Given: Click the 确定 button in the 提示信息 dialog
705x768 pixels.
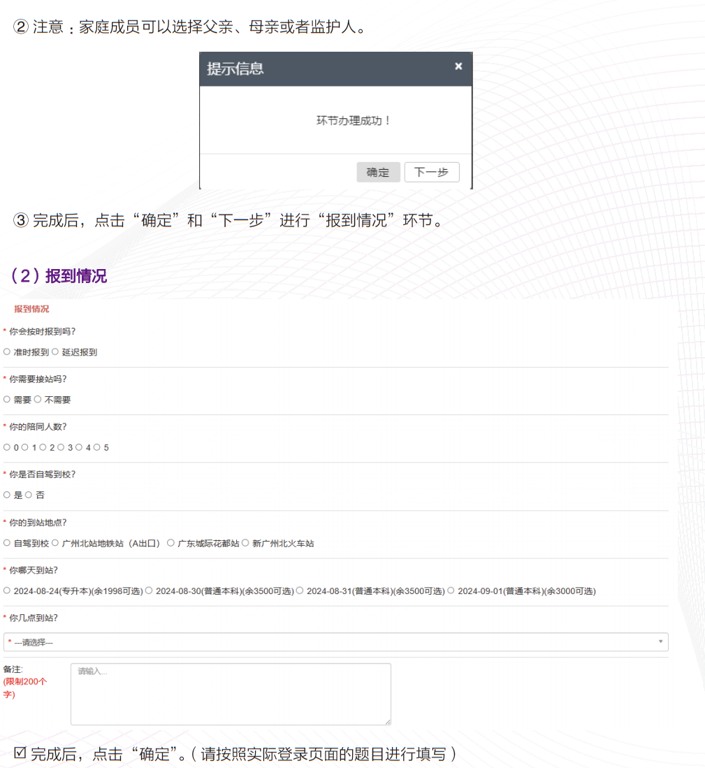Looking at the screenshot, I should pos(378,172).
